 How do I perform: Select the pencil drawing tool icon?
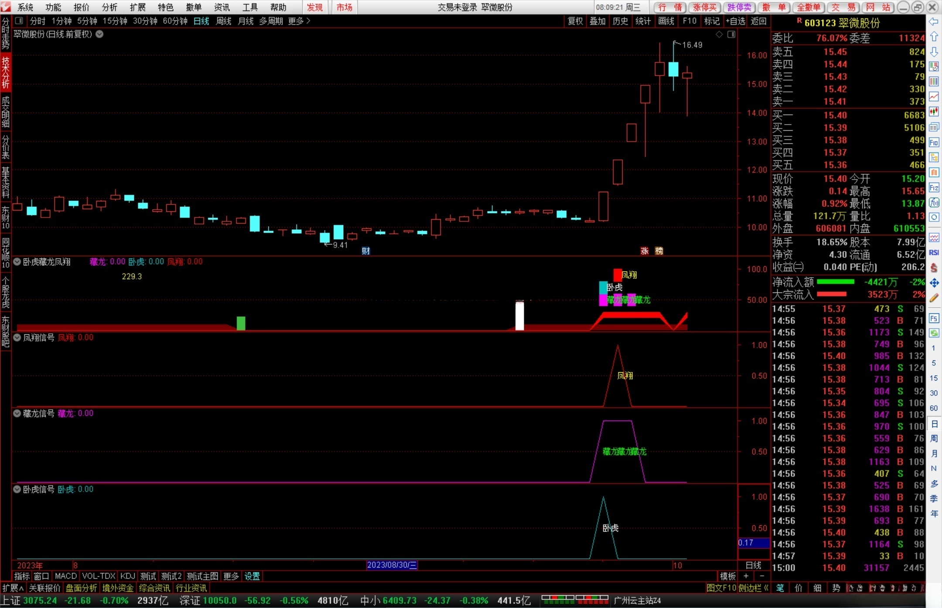pos(934,298)
